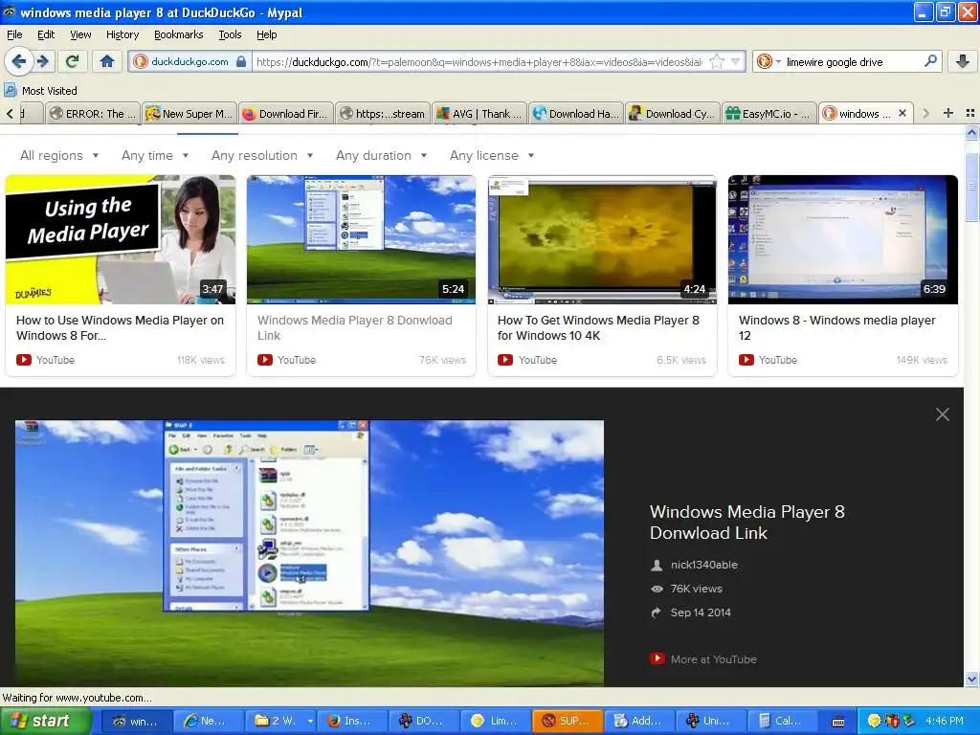The height and width of the screenshot is (735, 980).
Task: Click the 'limewire google drive' search field
Action: point(853,62)
